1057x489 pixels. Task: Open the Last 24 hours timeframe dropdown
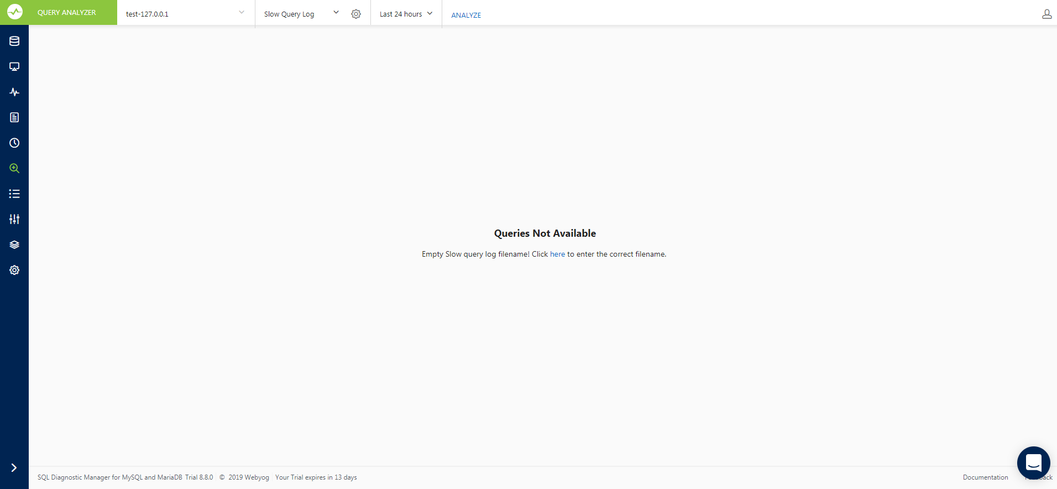pos(406,14)
